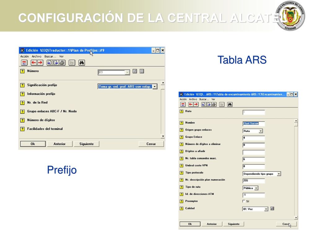317x238 pixels.
Task: Click the help icon beside Tipo protocolo
Action: pyautogui.click(x=181, y=173)
